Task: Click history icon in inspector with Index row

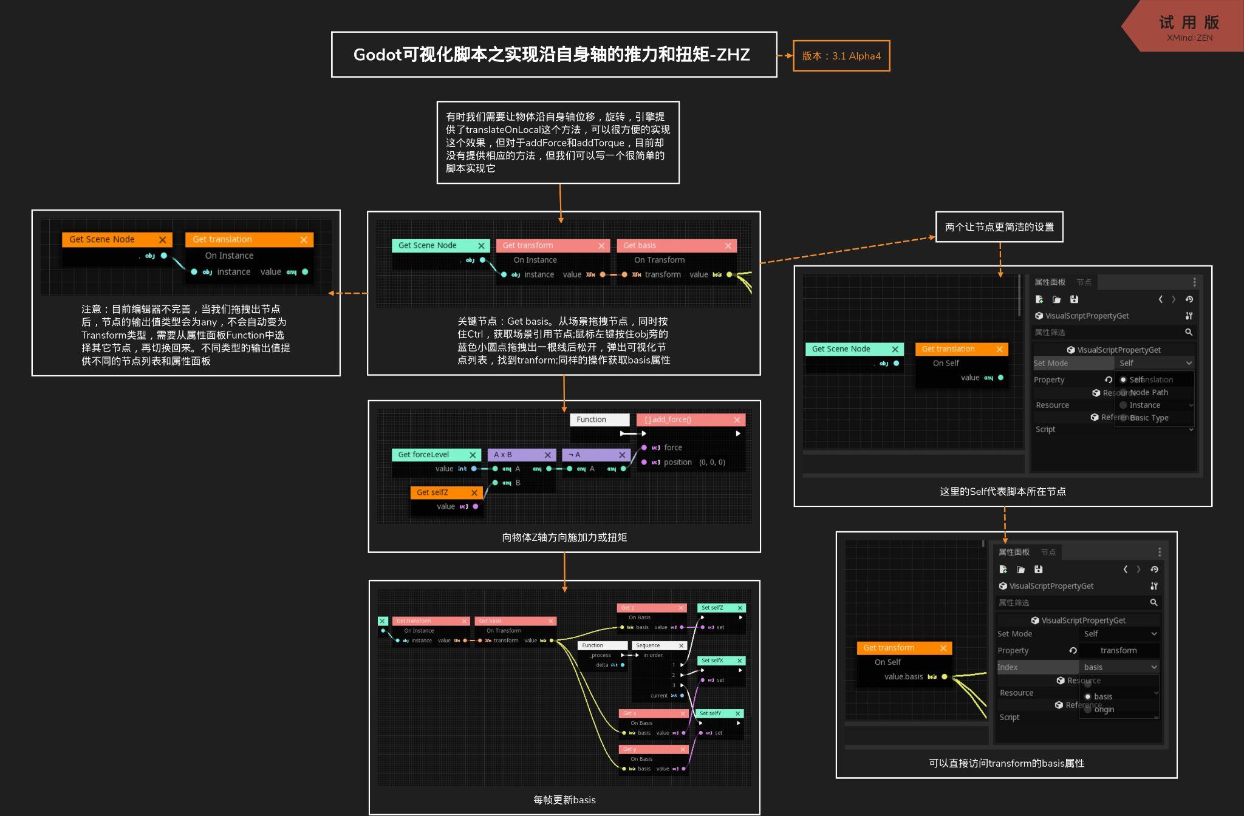Action: (x=1154, y=569)
